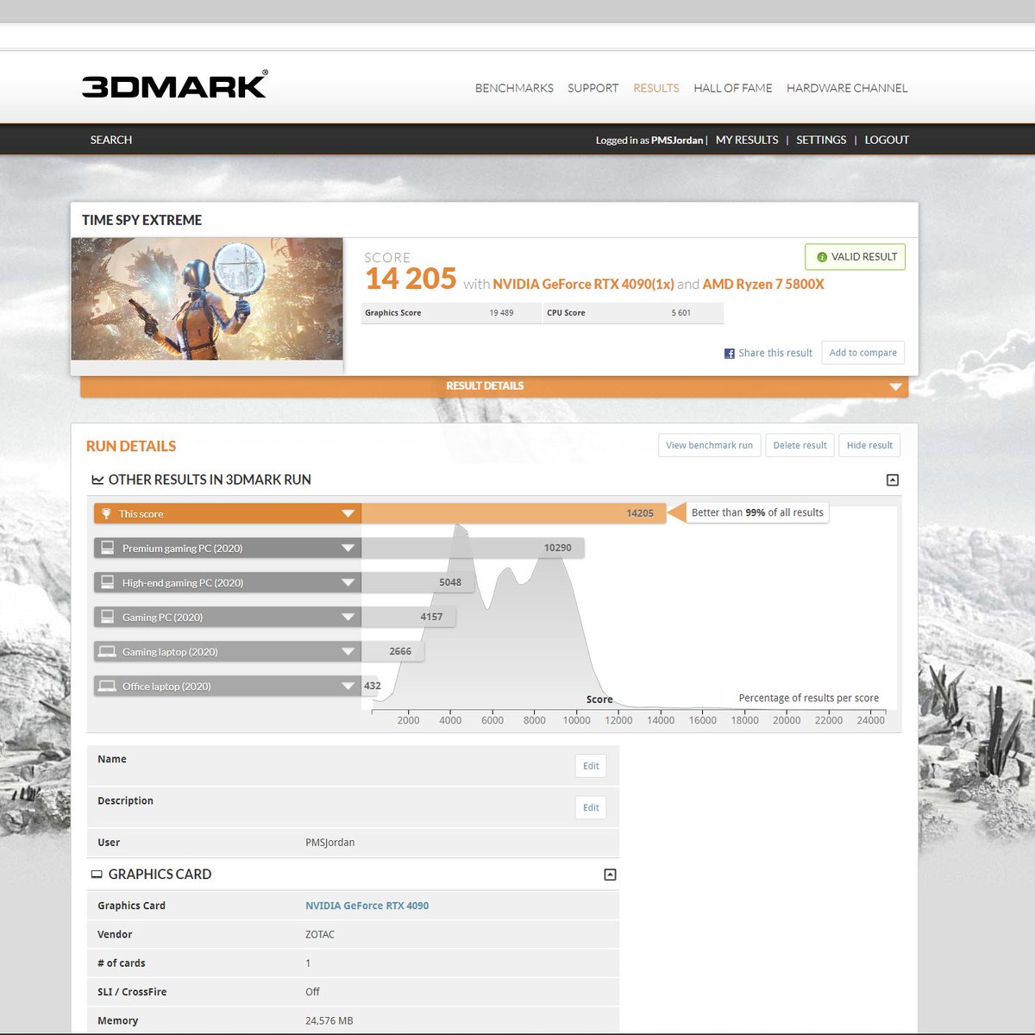Click the View benchmark run button
The width and height of the screenshot is (1035, 1035).
click(709, 445)
